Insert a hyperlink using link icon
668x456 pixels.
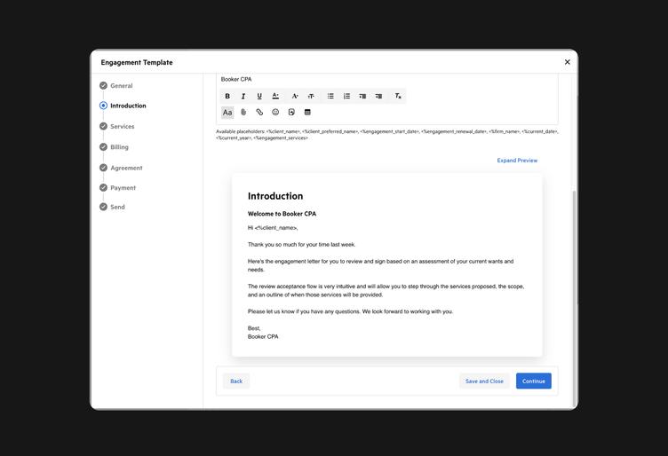259,113
